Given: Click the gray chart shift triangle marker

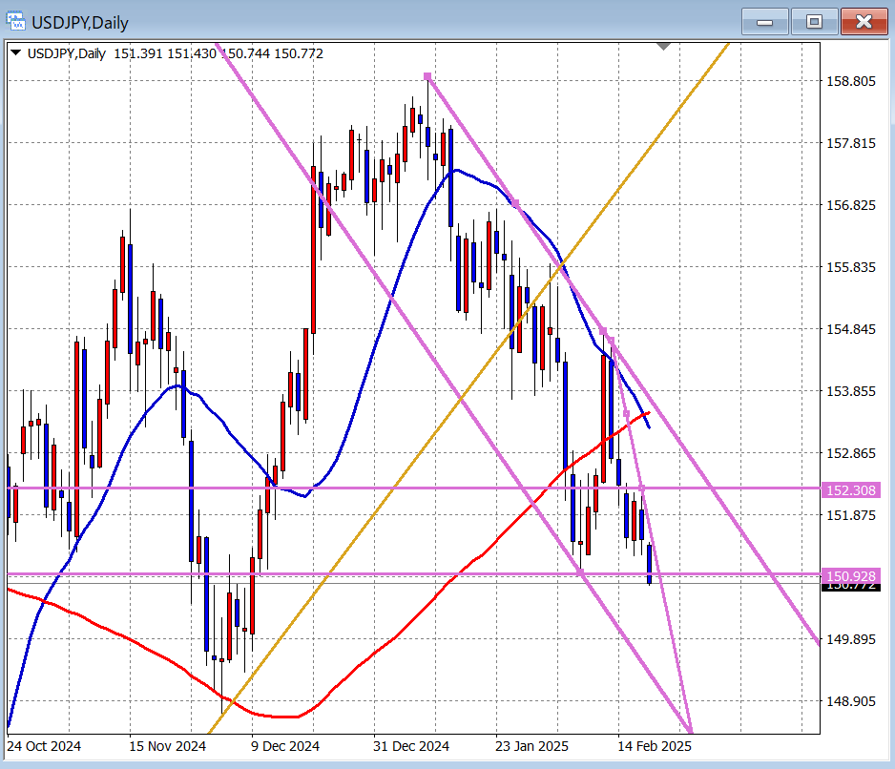Looking at the screenshot, I should tap(664, 46).
